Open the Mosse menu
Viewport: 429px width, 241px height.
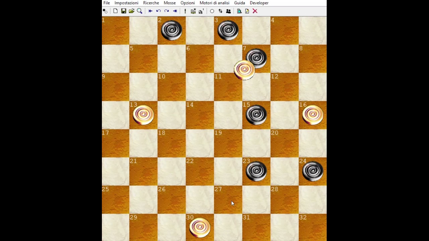pyautogui.click(x=170, y=3)
